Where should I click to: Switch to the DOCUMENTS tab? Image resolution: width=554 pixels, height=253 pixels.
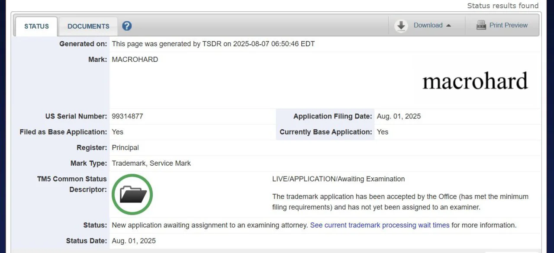coord(88,26)
